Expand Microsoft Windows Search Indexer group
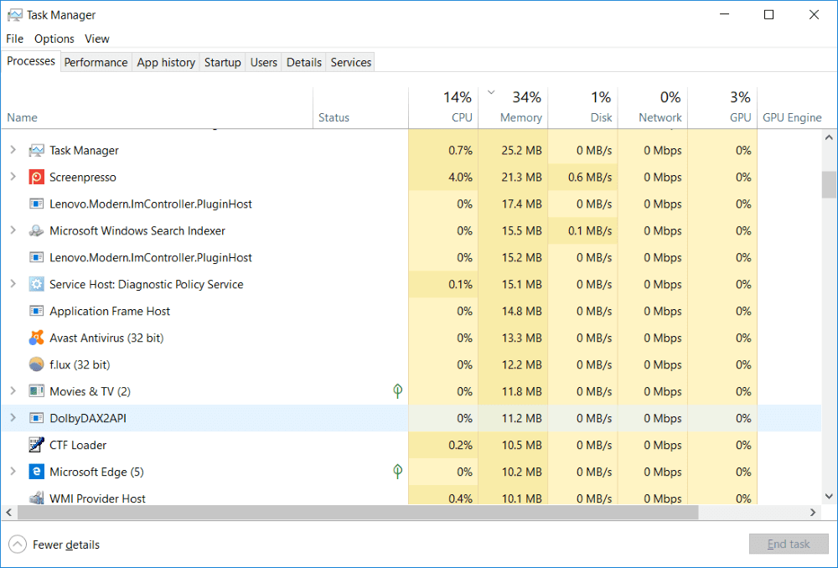This screenshot has height=568, width=838. pyautogui.click(x=13, y=230)
